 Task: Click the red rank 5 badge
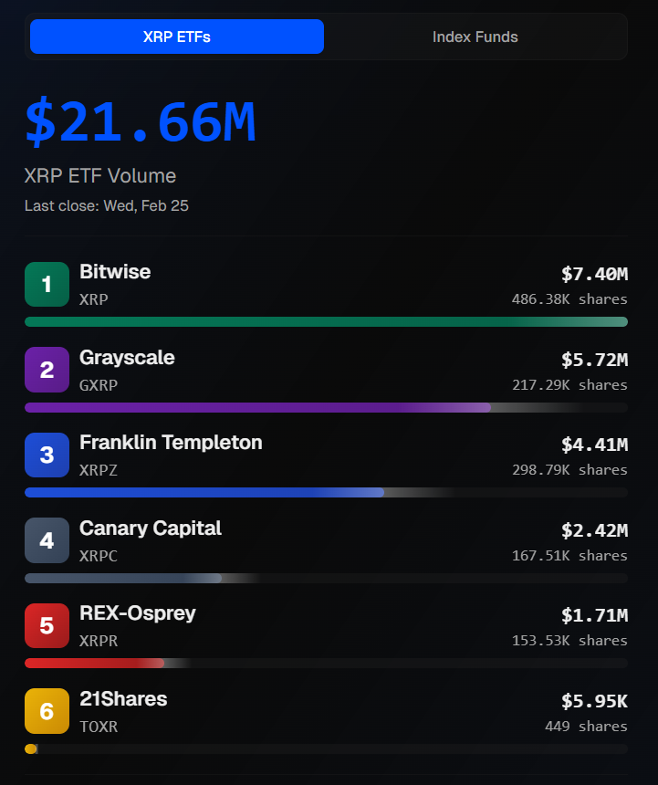point(47,625)
